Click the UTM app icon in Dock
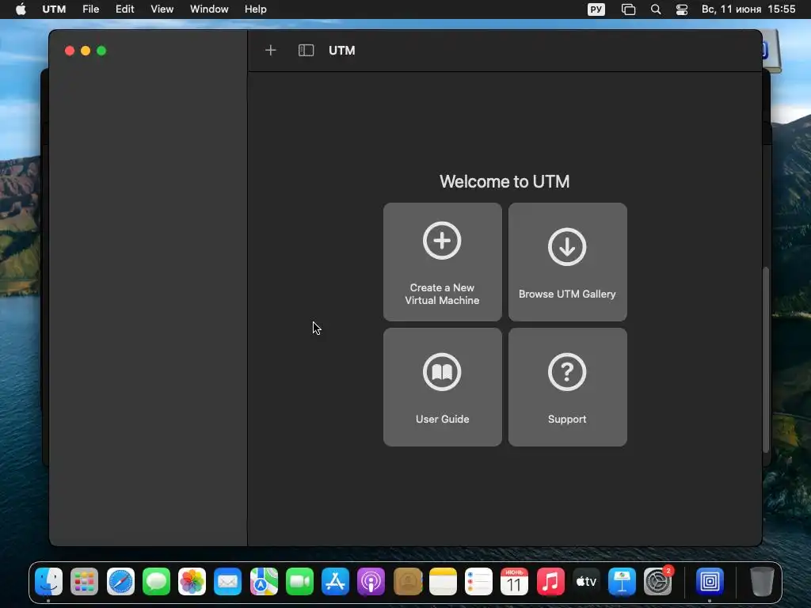The width and height of the screenshot is (811, 608). tap(710, 581)
